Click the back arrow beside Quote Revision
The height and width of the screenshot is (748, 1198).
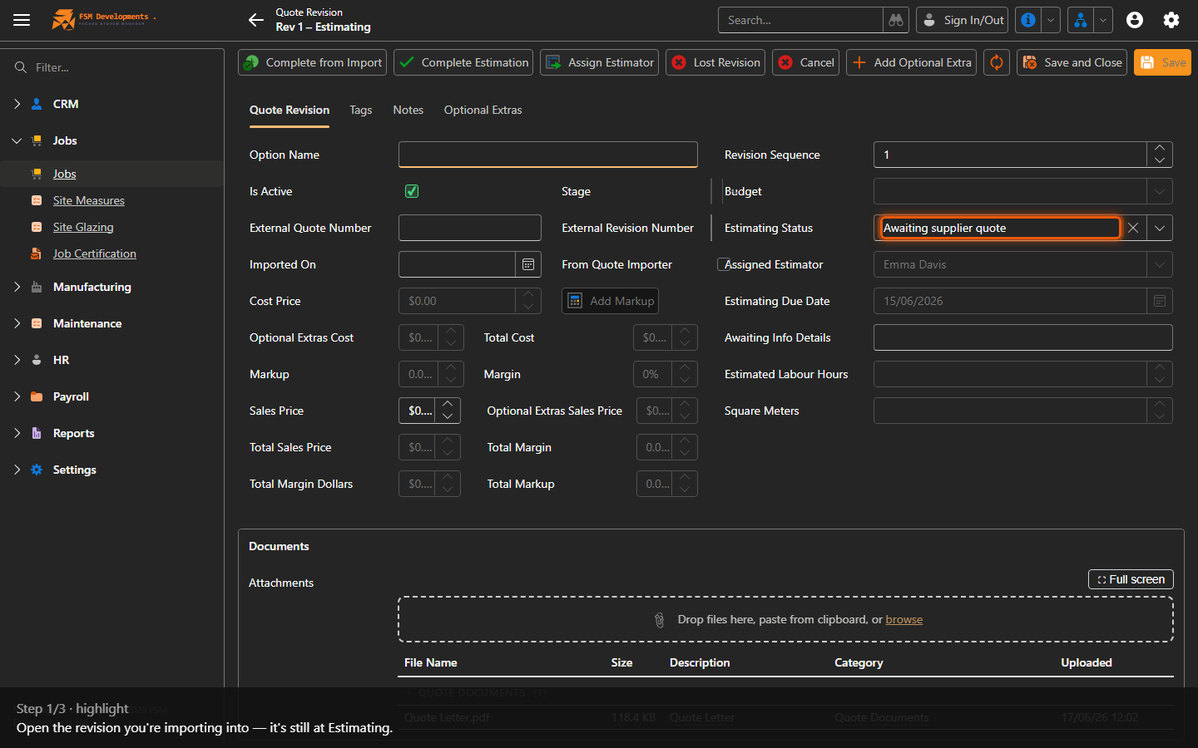(x=255, y=20)
